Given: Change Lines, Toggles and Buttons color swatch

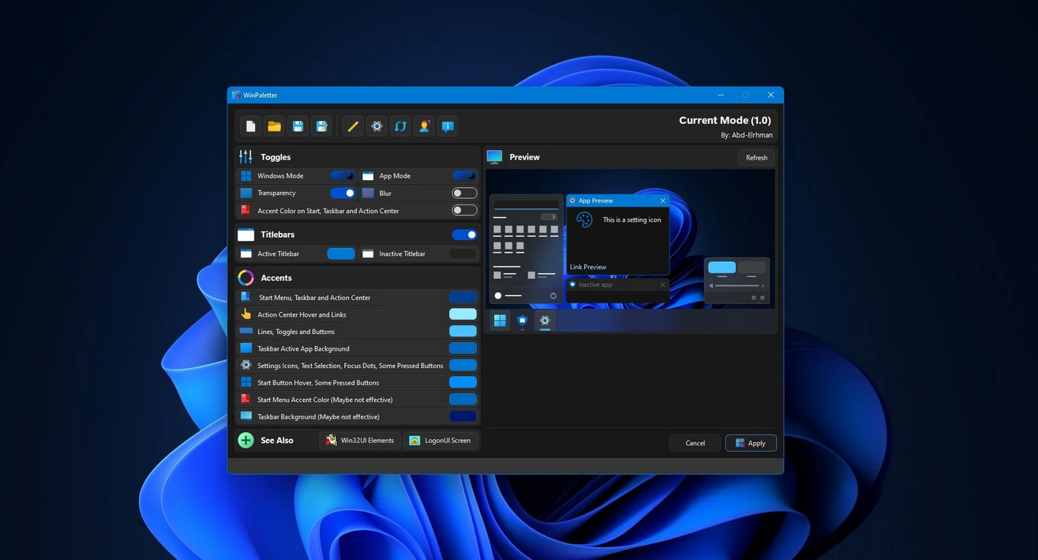Looking at the screenshot, I should pos(463,331).
